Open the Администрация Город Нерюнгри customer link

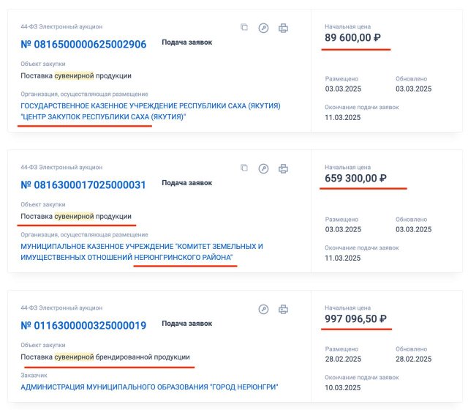pyautogui.click(x=149, y=387)
